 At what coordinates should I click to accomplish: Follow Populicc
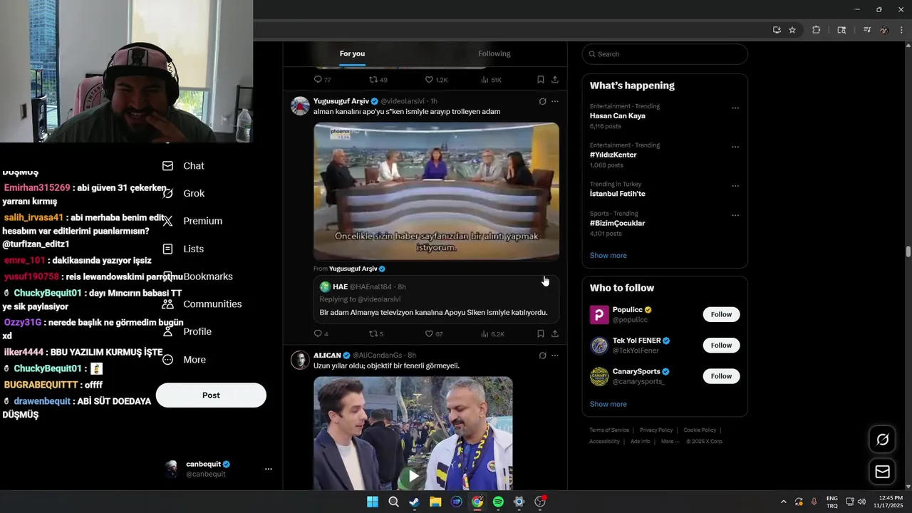point(721,314)
